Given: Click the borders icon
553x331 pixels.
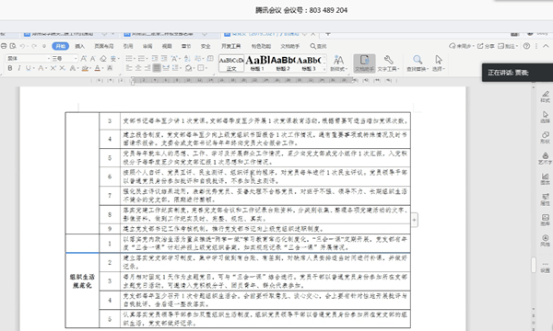Looking at the screenshot, I should tap(200, 68).
